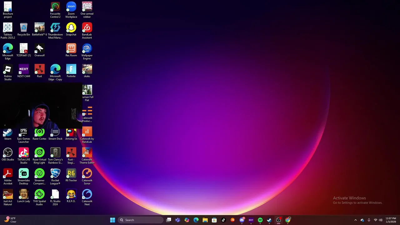The image size is (400, 225).
Task: Select the Overwolf desktop icon
Action: (39, 50)
